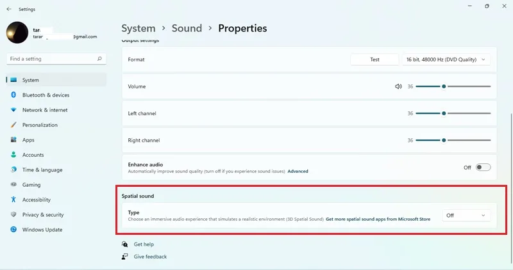
Task: Click the search magnifier icon
Action: tap(99, 59)
